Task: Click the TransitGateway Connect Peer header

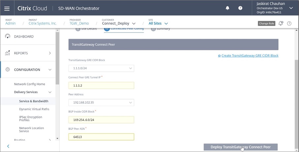Action: click(x=173, y=45)
